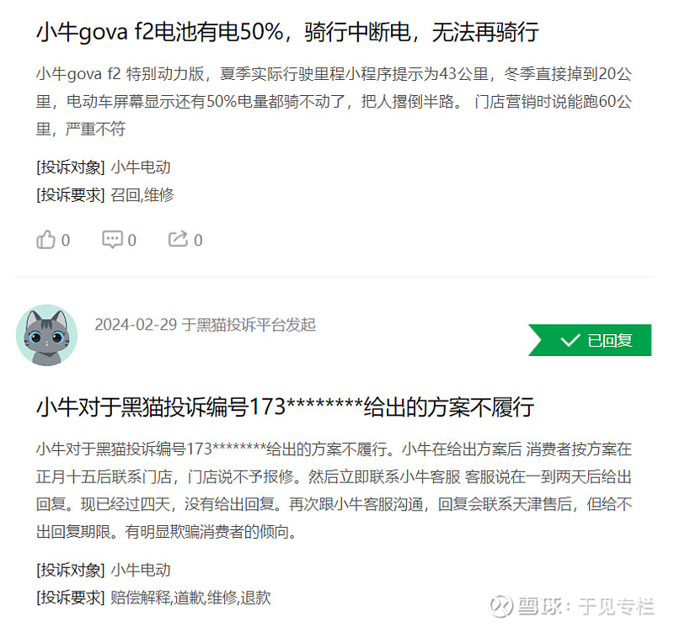Click the green 已回复 status badge
Viewport: 674px width, 627px height.
tap(590, 340)
